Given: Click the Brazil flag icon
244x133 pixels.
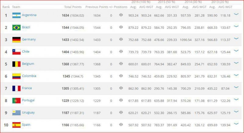Looking at the screenshot, I should (x=16, y=27).
